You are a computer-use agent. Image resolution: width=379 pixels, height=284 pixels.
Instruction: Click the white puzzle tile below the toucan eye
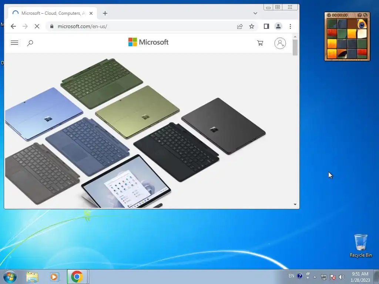[x=362, y=34]
